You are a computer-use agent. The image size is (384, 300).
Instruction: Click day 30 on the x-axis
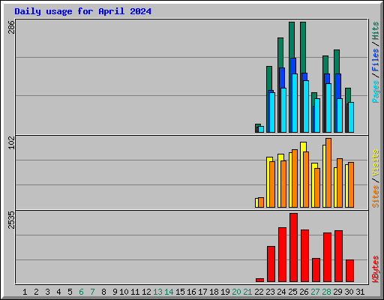click(x=349, y=292)
